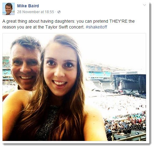Open the post options chevron menu

(x=145, y=5)
